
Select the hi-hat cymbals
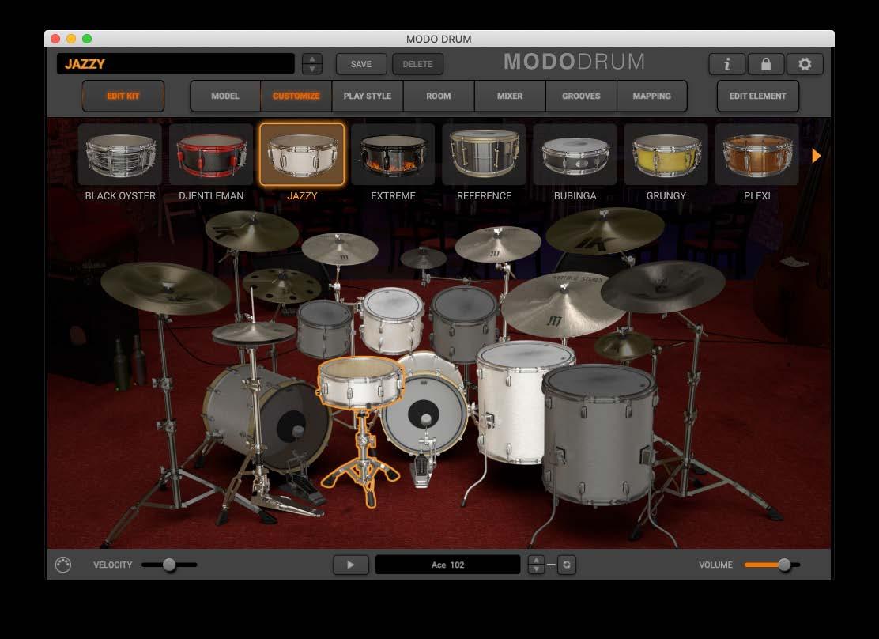(x=254, y=333)
